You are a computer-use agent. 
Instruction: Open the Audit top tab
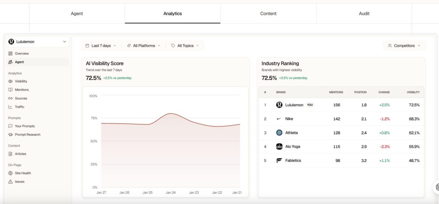364,13
